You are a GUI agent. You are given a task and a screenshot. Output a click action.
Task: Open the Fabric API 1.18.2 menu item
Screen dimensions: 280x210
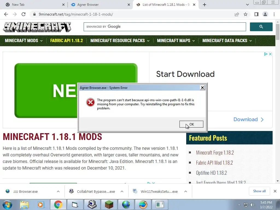(66, 40)
